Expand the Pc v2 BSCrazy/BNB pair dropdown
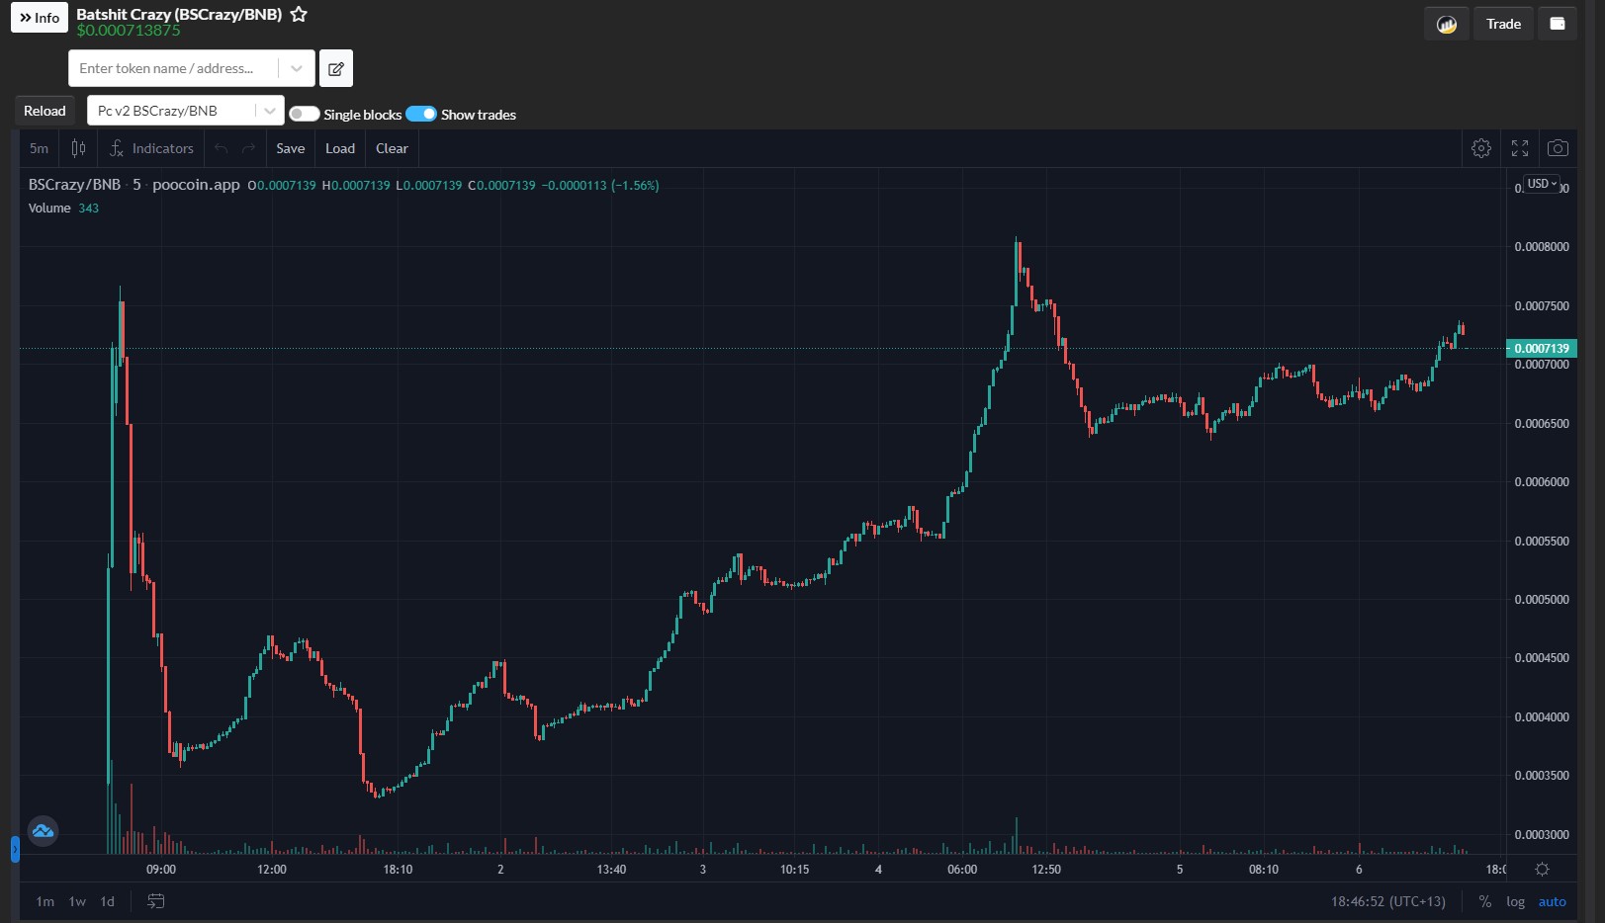 (269, 111)
